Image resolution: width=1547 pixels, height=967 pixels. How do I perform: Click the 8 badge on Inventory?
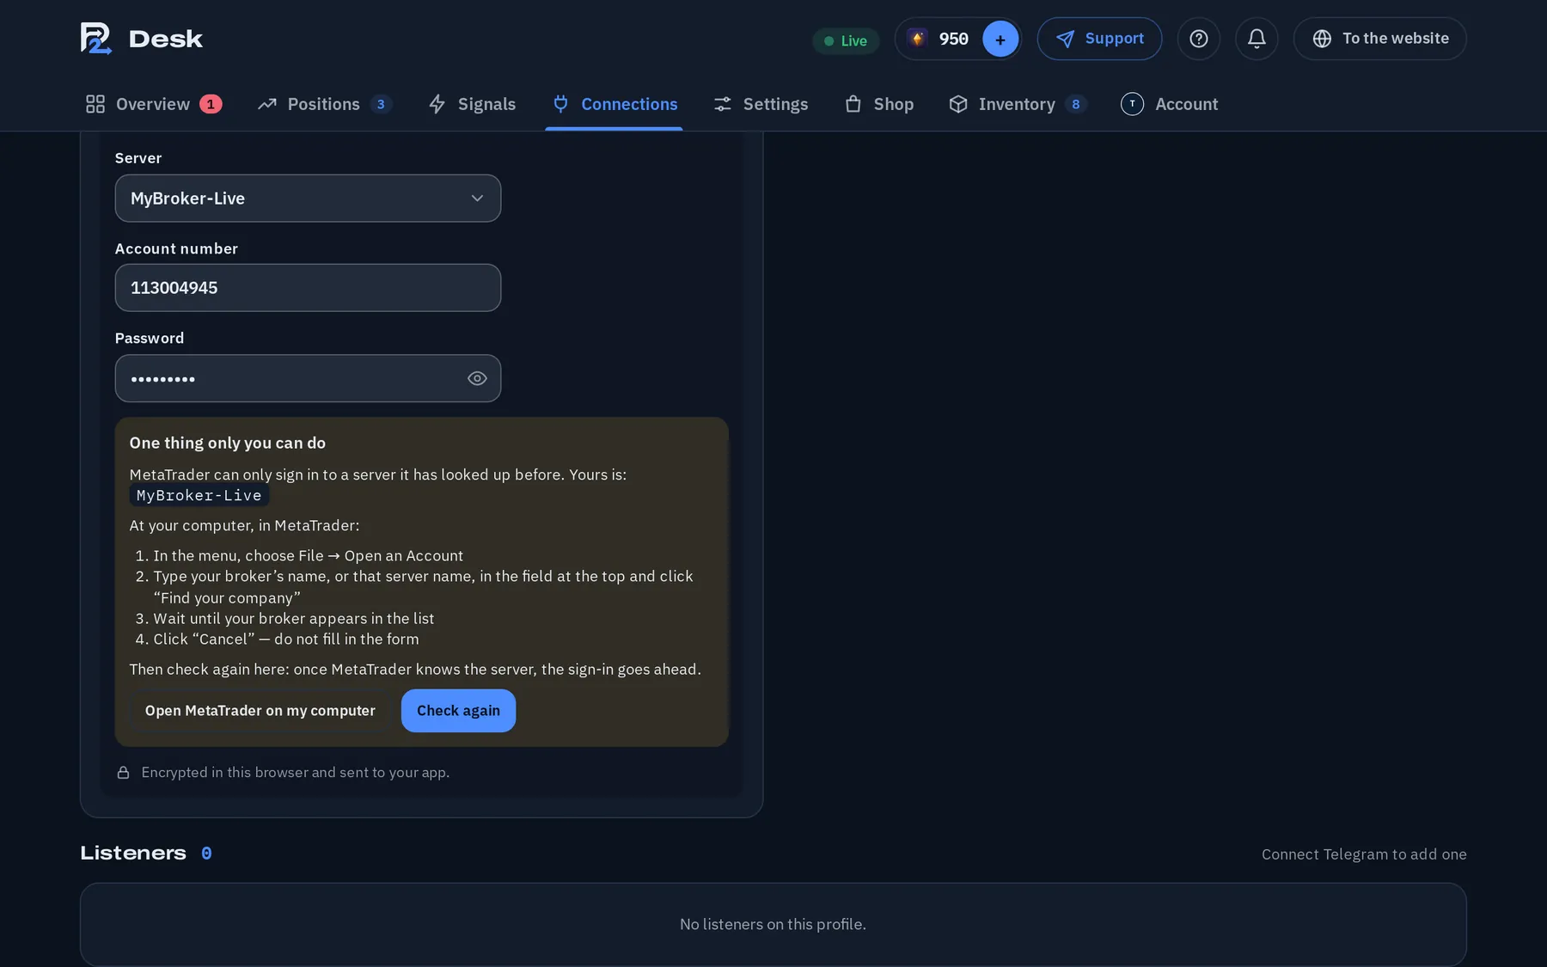tap(1076, 104)
